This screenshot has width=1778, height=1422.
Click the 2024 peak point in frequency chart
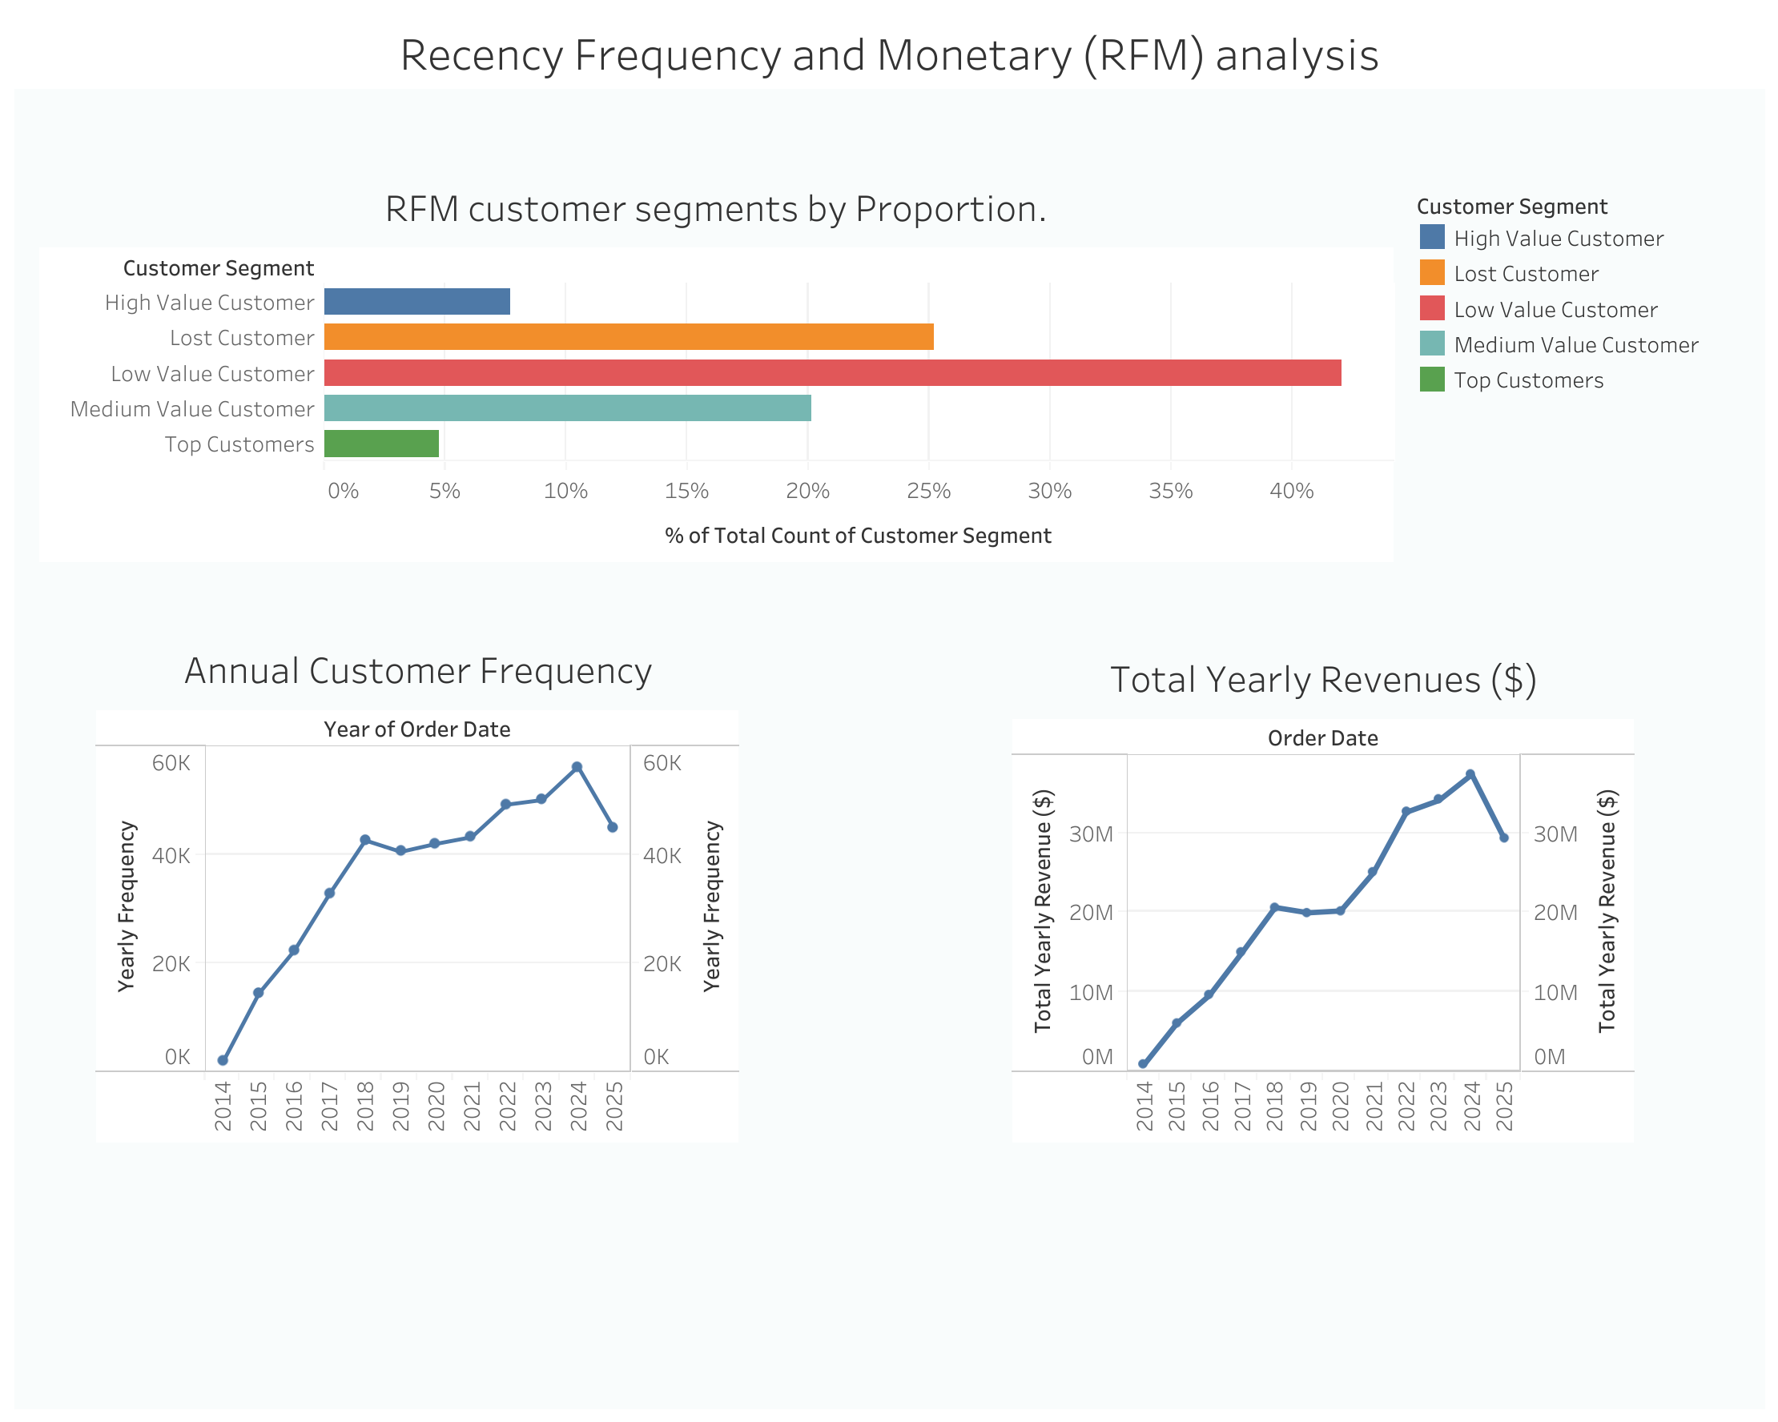click(x=577, y=768)
